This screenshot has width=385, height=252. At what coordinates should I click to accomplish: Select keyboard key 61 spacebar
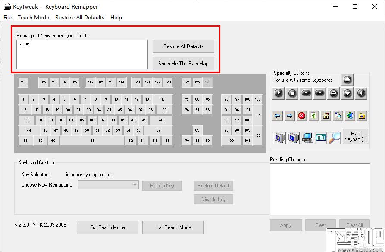(x=92, y=141)
